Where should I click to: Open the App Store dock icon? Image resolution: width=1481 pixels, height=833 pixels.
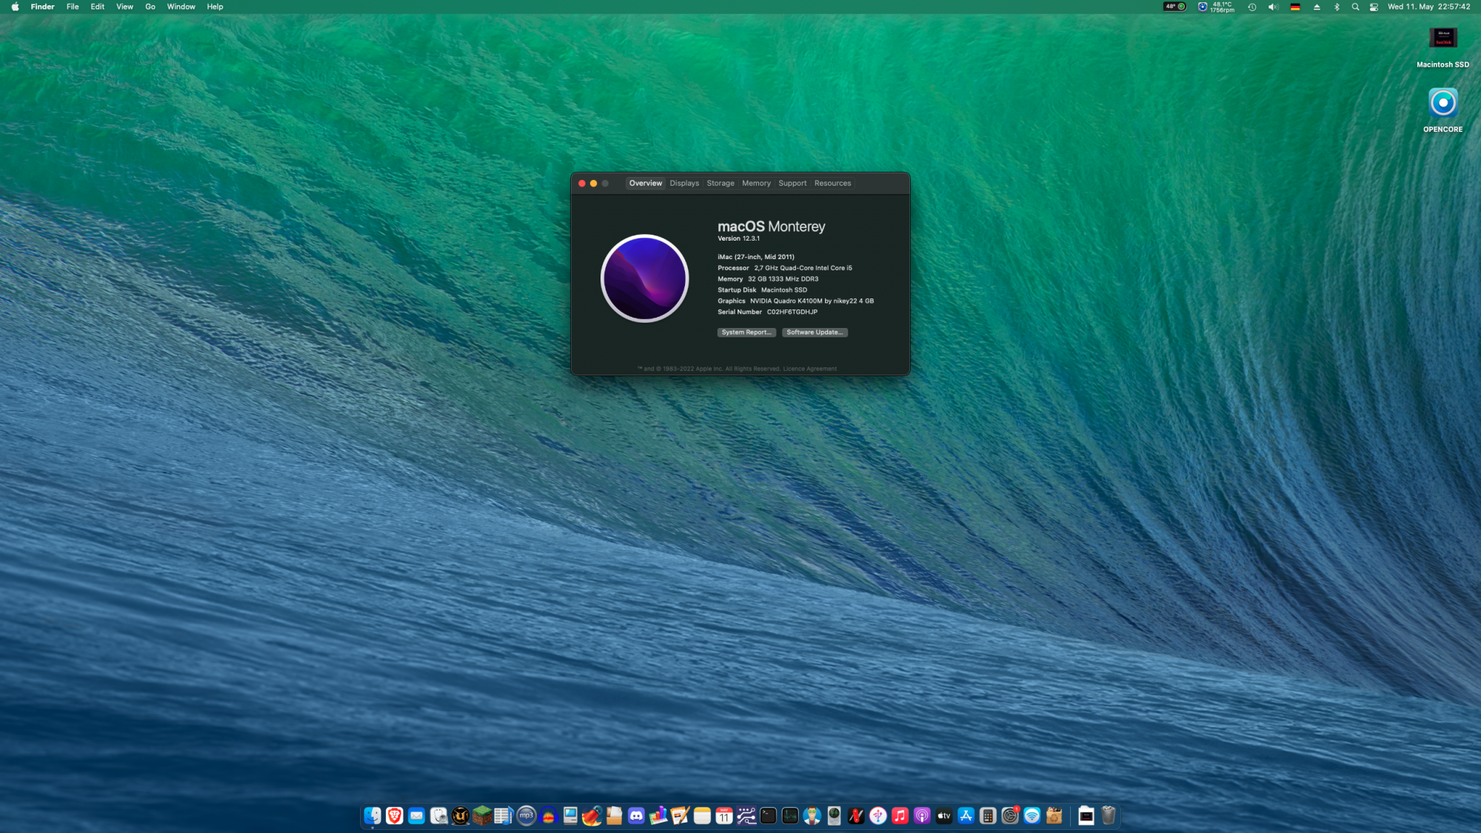coord(966,816)
